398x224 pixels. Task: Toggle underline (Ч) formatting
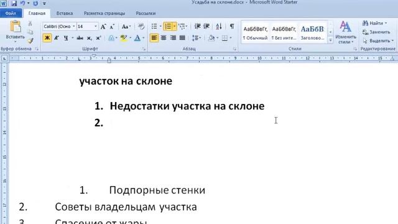[x=66, y=38]
